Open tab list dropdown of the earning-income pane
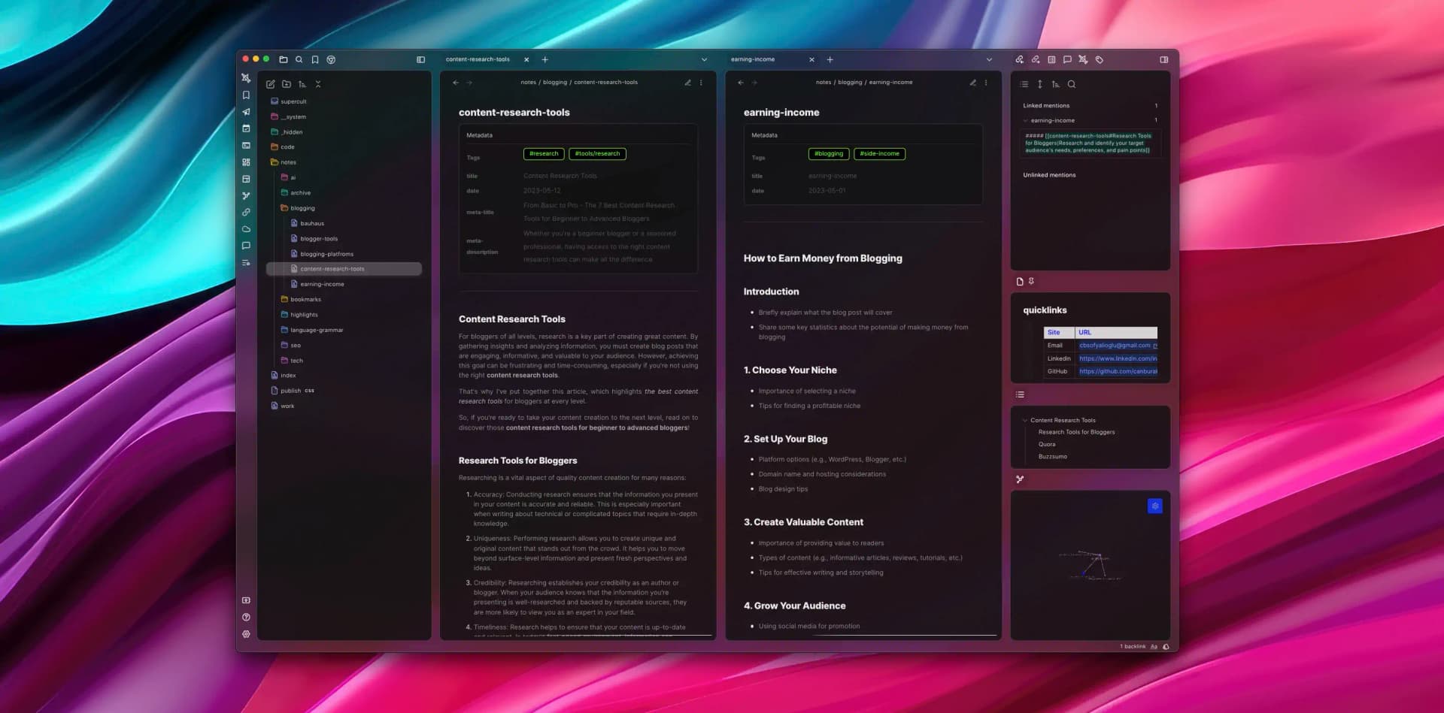The height and width of the screenshot is (713, 1444). point(989,59)
